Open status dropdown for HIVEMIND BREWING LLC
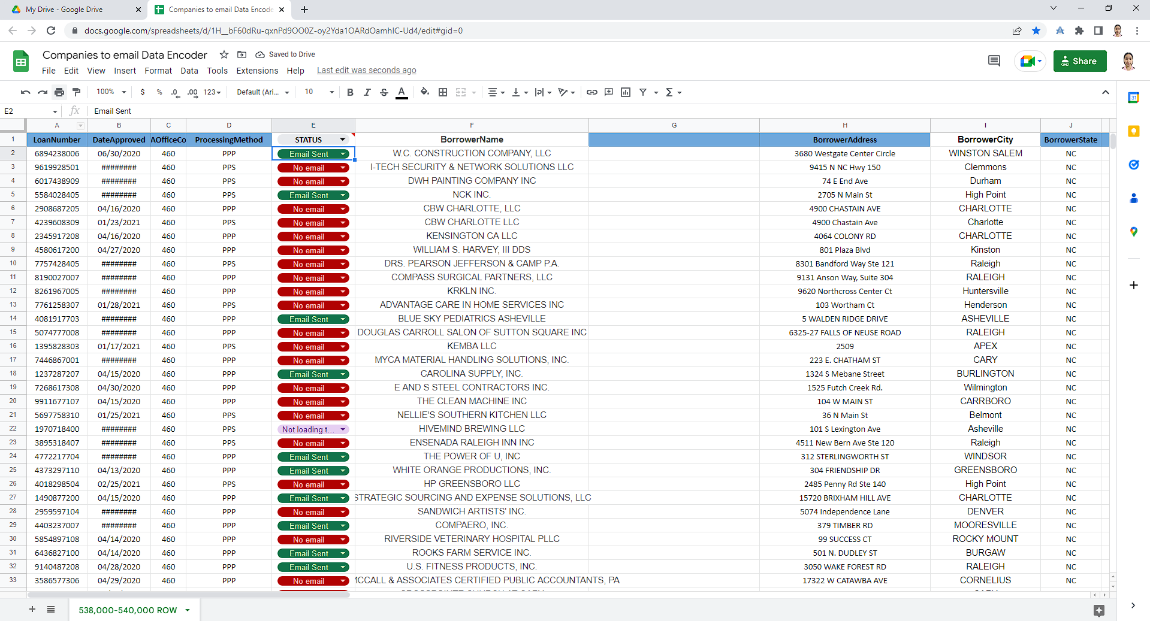This screenshot has width=1150, height=621. [x=343, y=429]
